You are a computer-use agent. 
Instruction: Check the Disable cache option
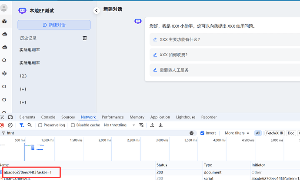coord(73,125)
